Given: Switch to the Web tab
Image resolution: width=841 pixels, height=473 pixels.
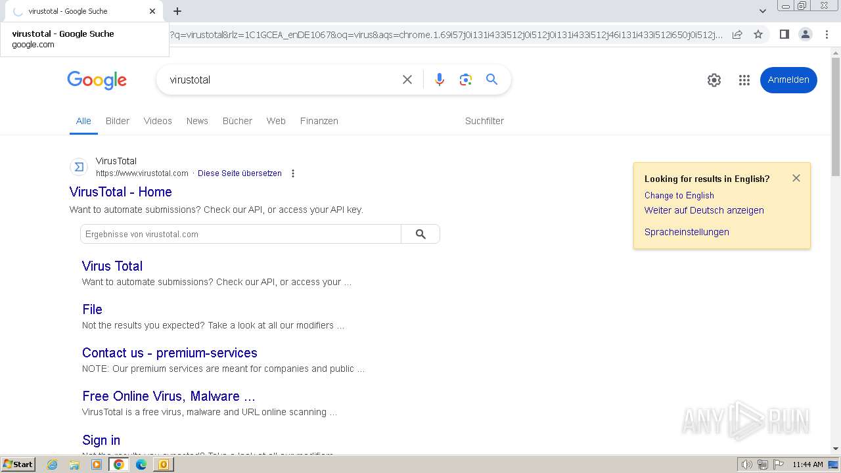Looking at the screenshot, I should point(276,121).
